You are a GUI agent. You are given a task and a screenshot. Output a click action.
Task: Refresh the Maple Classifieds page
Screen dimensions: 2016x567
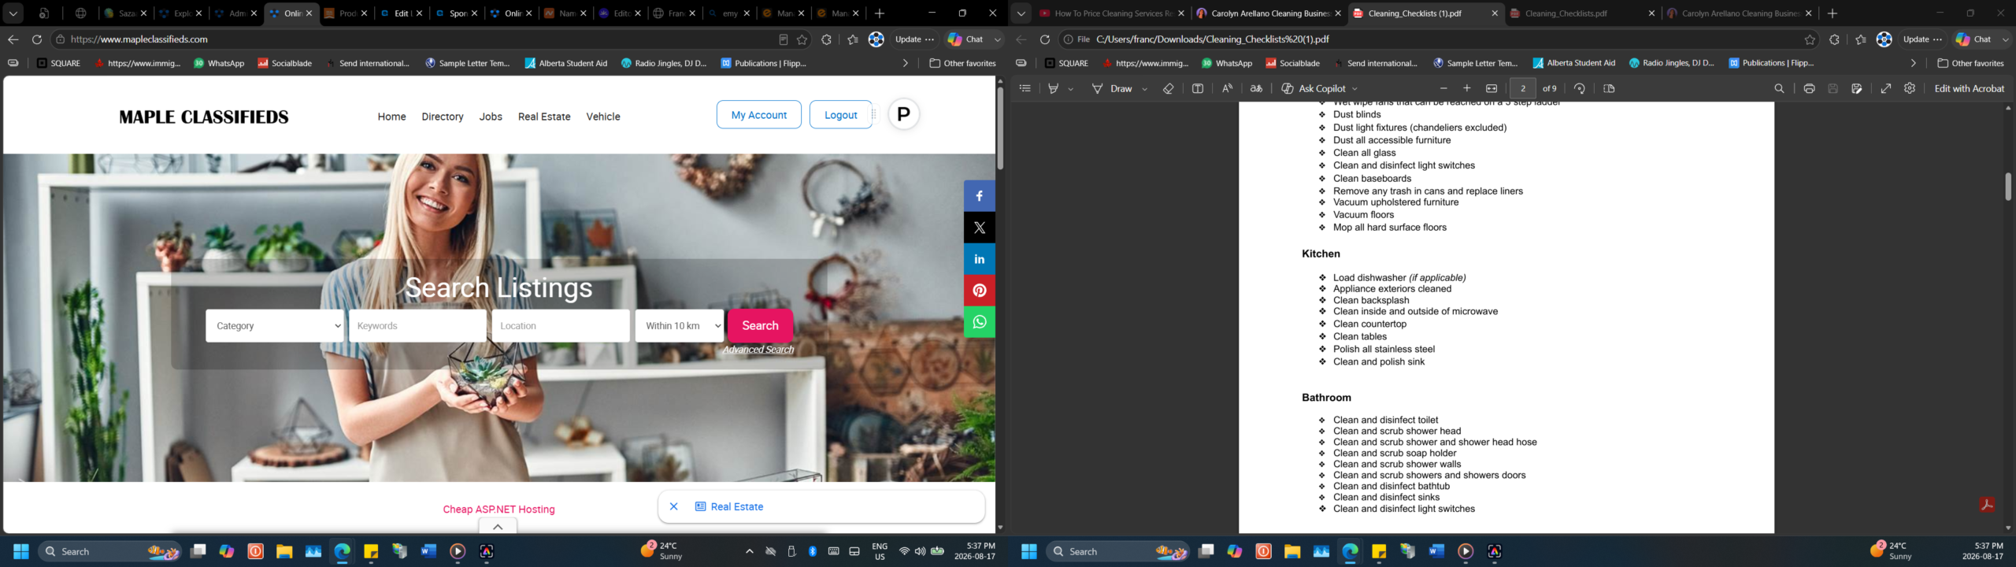[37, 39]
